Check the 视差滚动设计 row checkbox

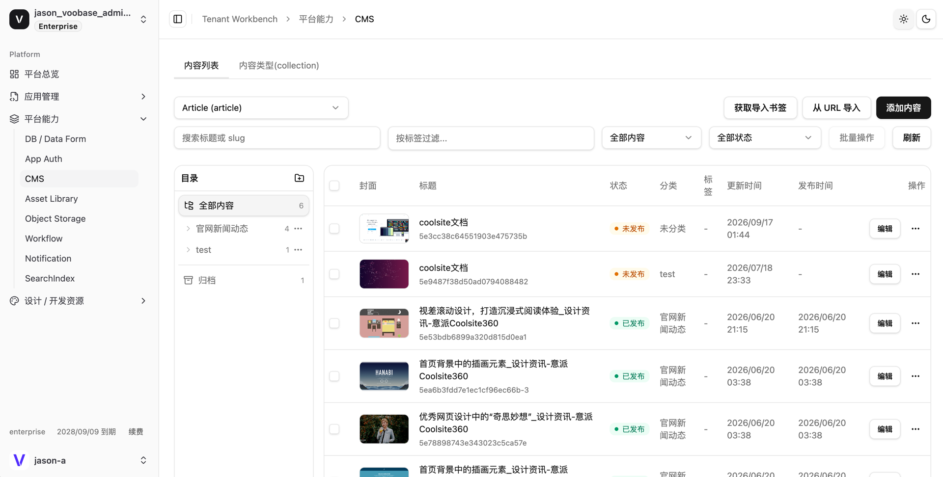tap(334, 323)
